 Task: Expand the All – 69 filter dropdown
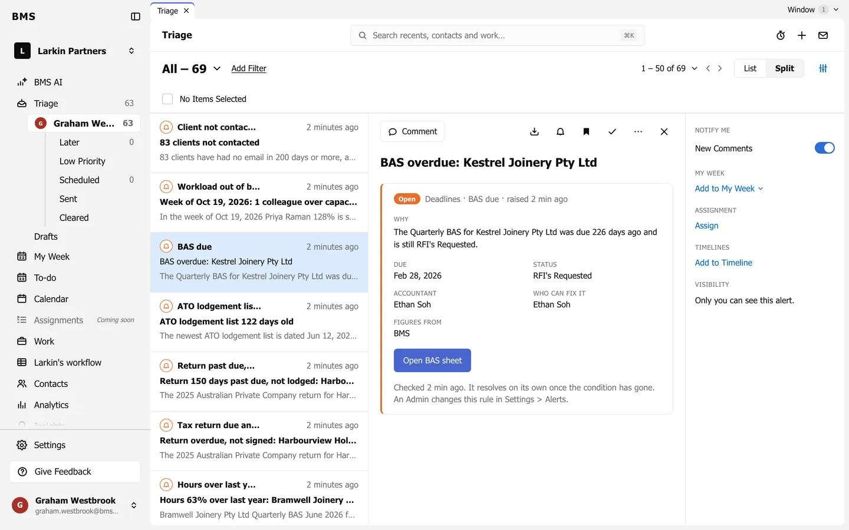coord(192,68)
